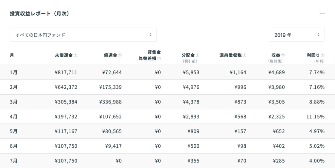Click help icon next to 収益
The height and width of the screenshot is (168, 335).
[283, 55]
